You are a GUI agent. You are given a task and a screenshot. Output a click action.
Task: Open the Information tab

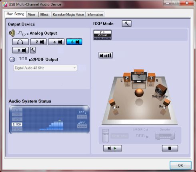pos(95,15)
